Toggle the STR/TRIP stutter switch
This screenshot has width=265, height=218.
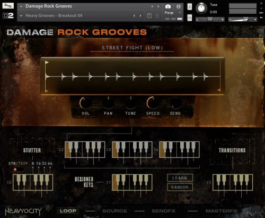(18, 170)
